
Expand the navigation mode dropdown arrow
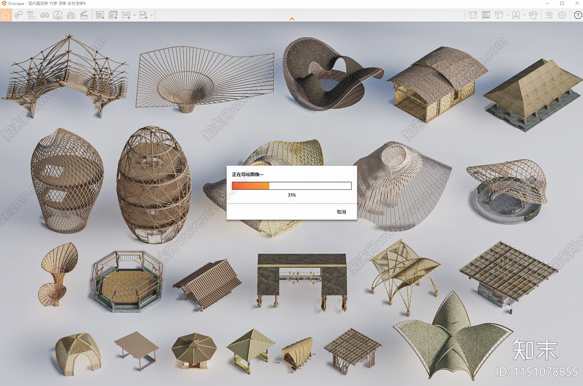[x=524, y=15]
